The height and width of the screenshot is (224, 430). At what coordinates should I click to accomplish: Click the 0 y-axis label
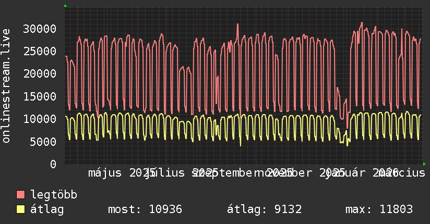(x=53, y=164)
